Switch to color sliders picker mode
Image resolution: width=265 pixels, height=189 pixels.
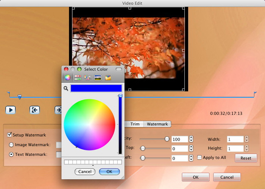pyautogui.click(x=78, y=77)
